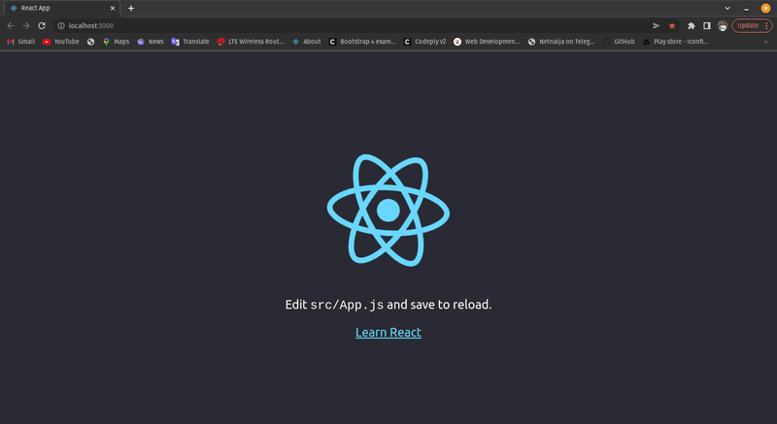Open the Web Development bookmark
Image resolution: width=777 pixels, height=424 pixels.
(x=487, y=42)
